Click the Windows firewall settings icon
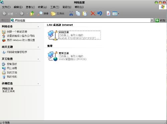167x124 pixels. [4, 40]
